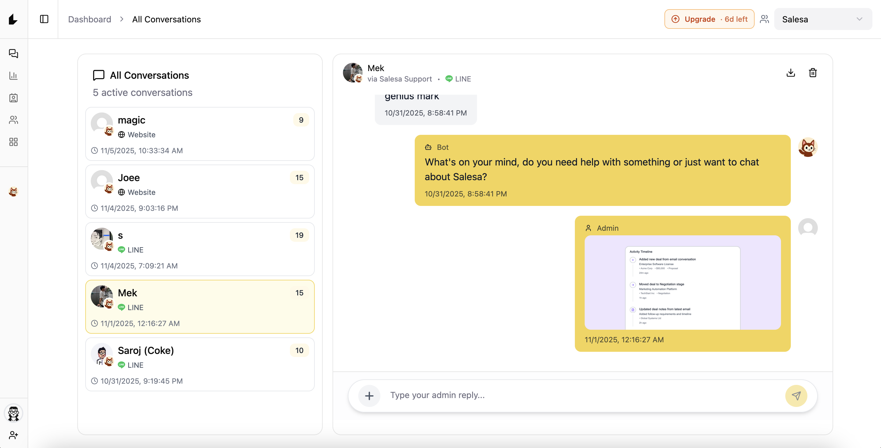
Task: Open the Contacts panel
Action: [x=13, y=98]
